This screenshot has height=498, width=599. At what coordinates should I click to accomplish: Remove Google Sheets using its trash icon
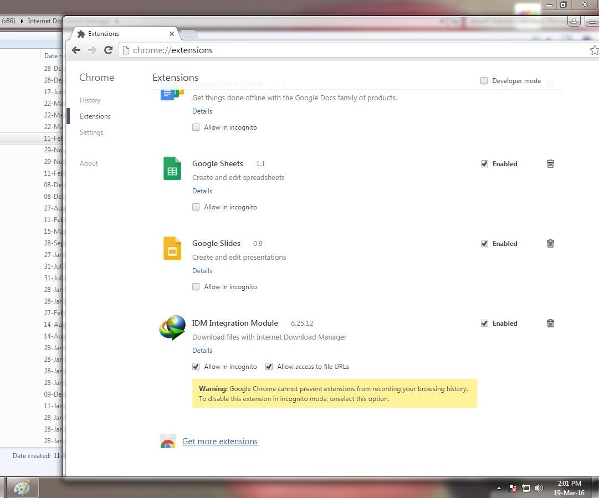coord(550,163)
